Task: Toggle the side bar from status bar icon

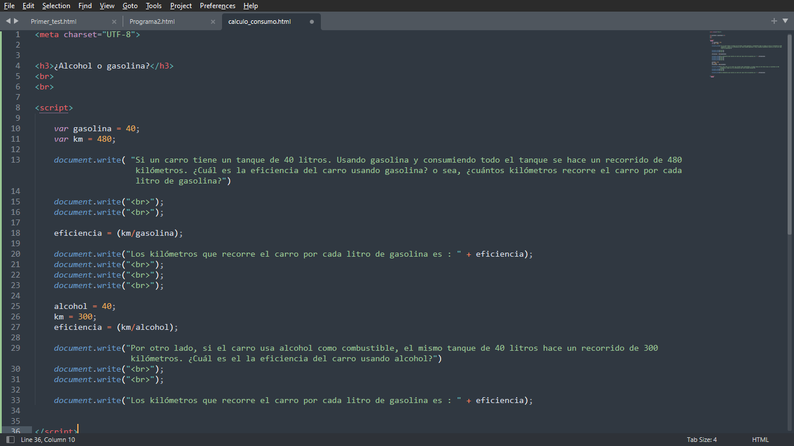Action: tap(10, 440)
